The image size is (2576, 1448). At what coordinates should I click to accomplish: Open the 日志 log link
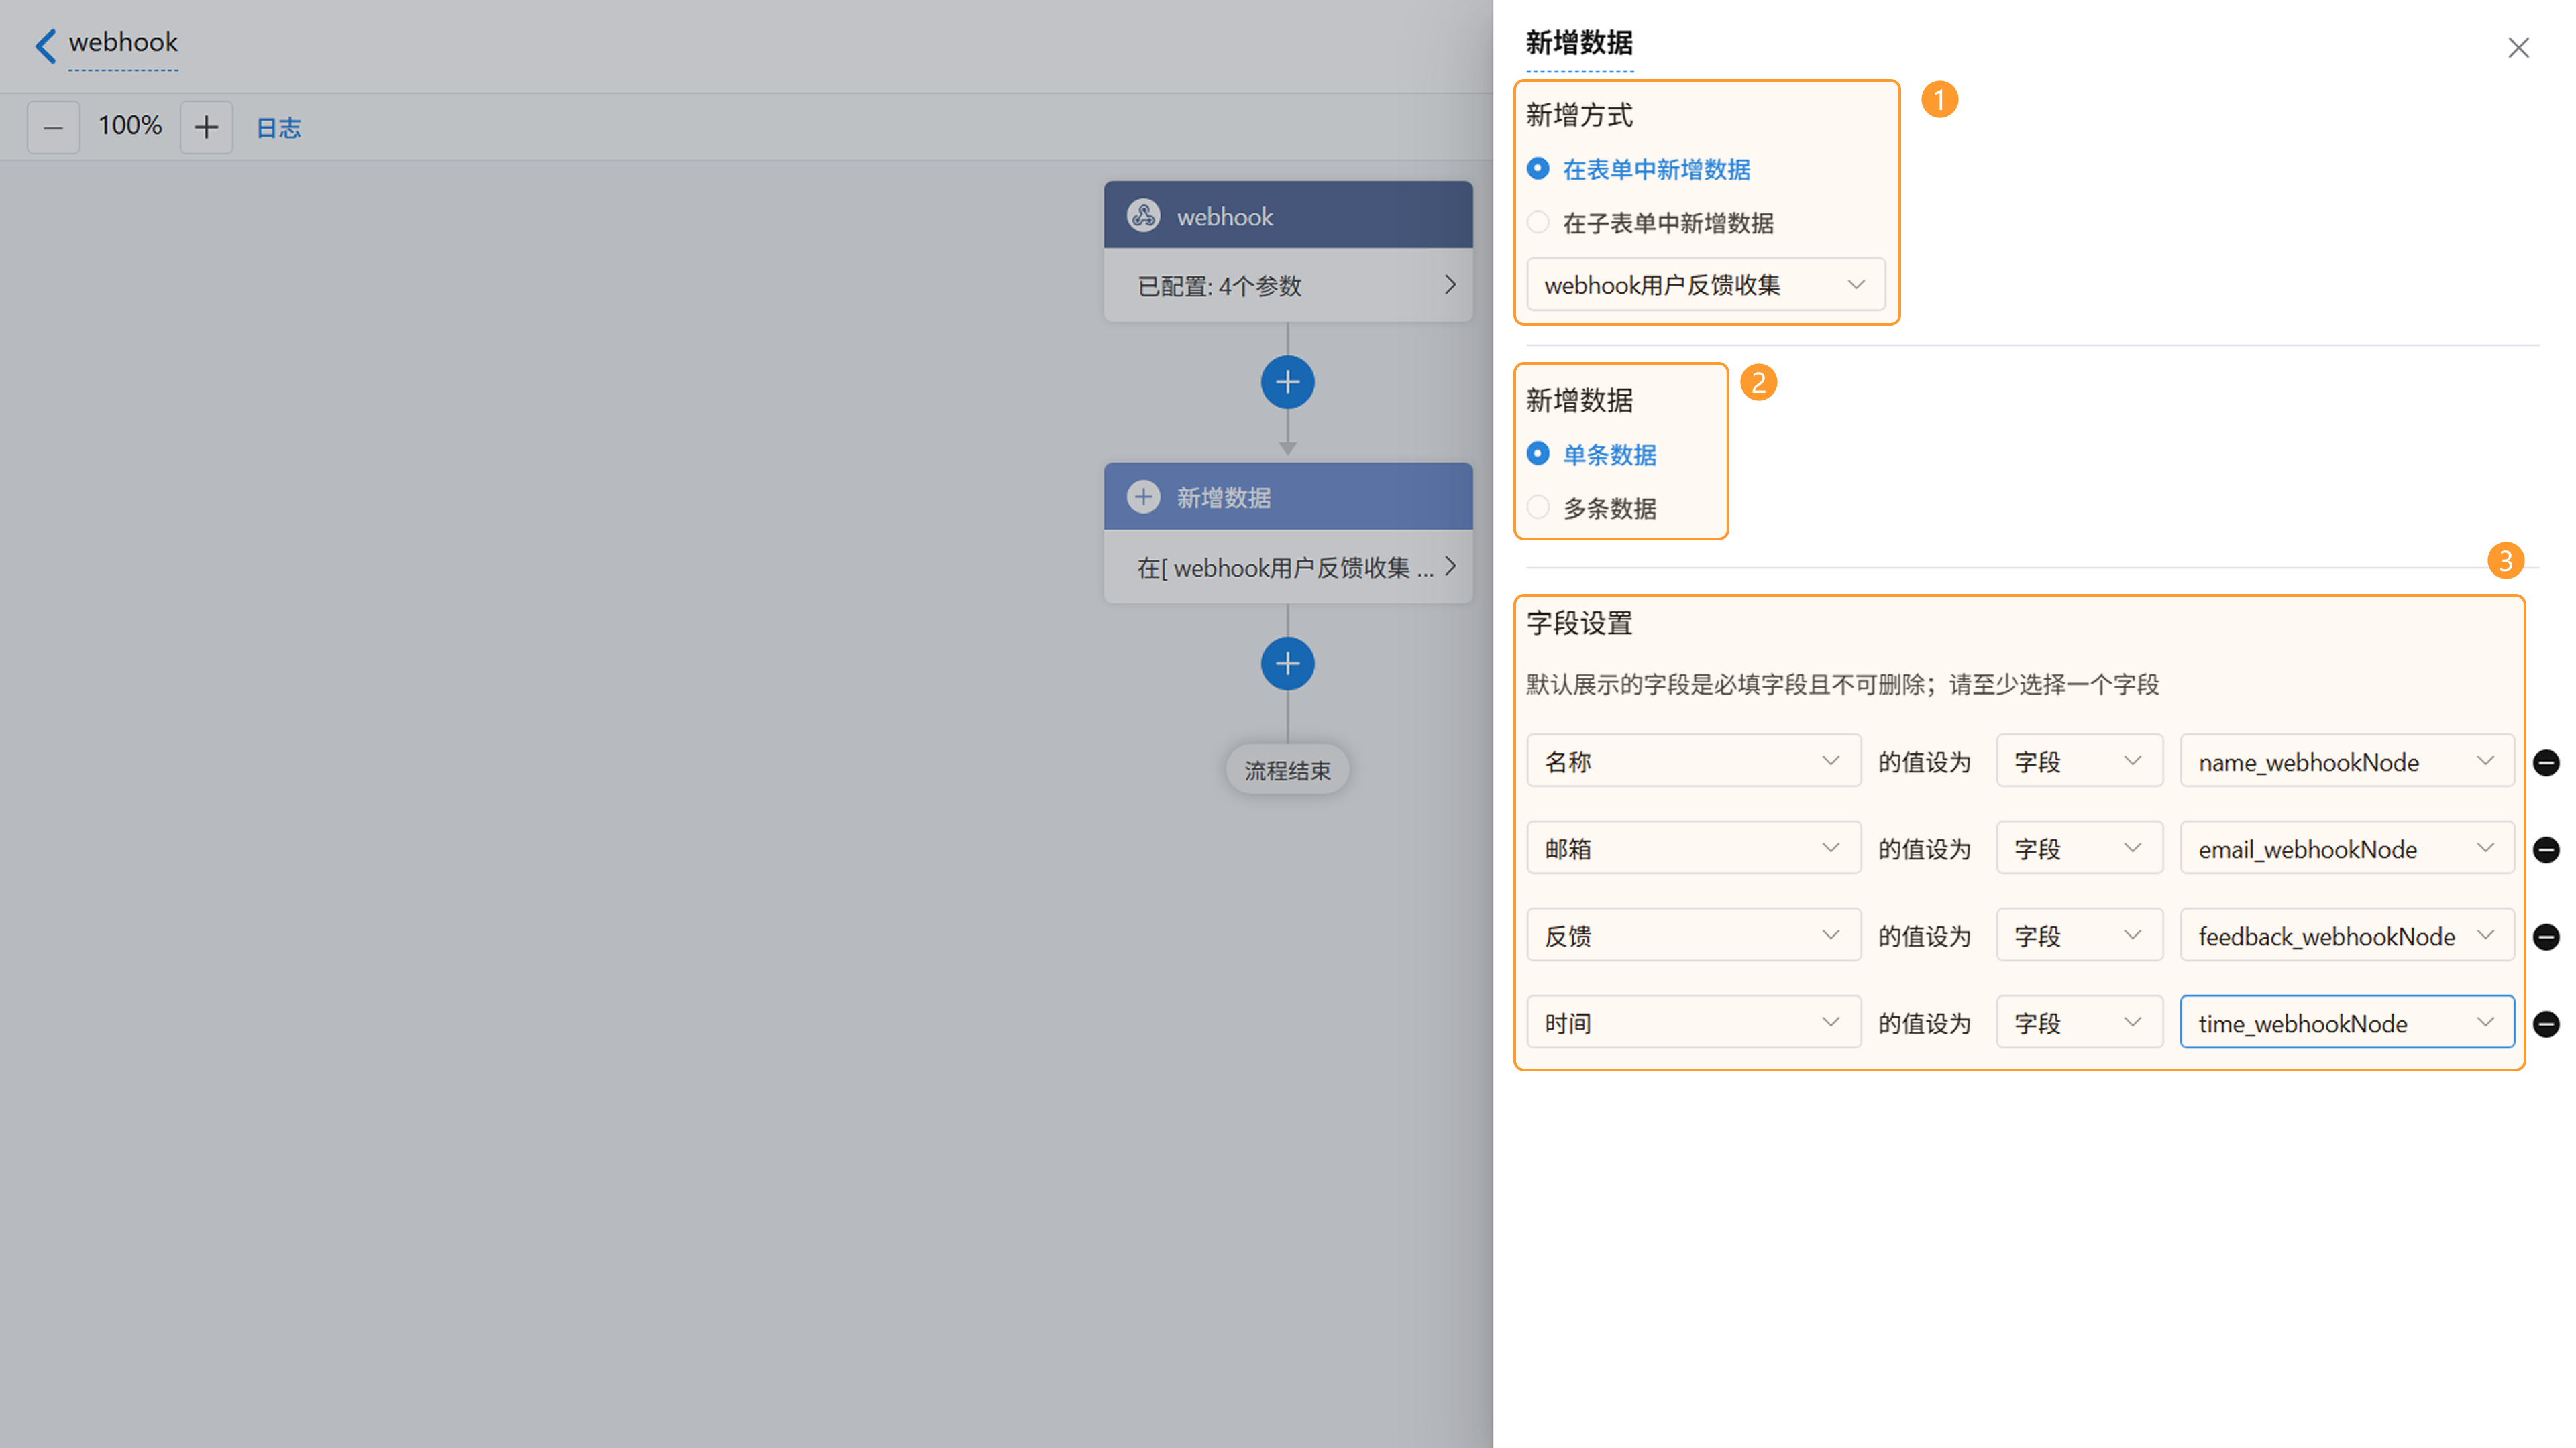click(x=278, y=128)
